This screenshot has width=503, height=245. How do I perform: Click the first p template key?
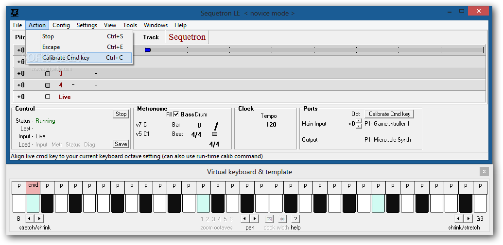[19, 187]
